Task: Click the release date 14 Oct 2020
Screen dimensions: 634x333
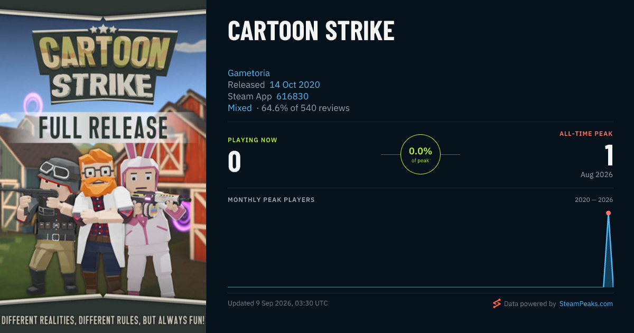Action: click(295, 85)
